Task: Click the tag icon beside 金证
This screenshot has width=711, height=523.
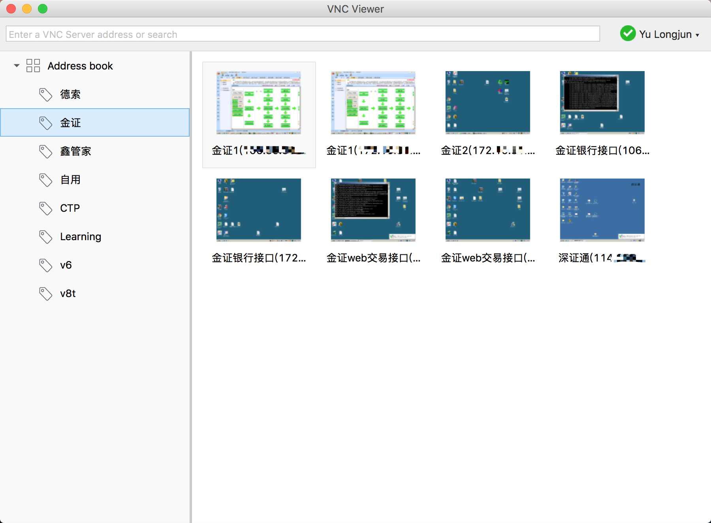Action: point(45,123)
